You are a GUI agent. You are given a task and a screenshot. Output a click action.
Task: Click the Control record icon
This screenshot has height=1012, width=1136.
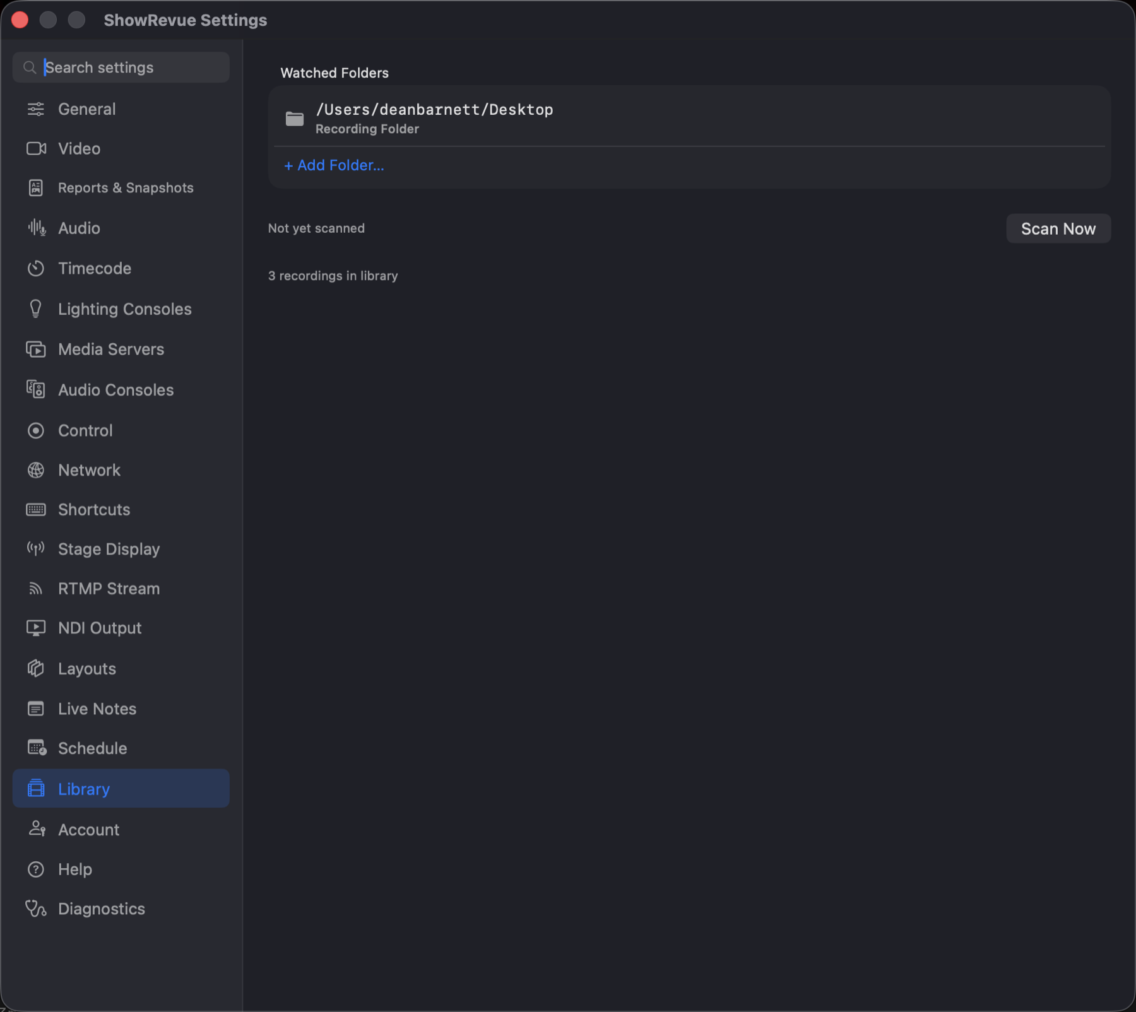point(36,430)
